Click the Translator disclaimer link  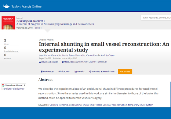point(13,89)
